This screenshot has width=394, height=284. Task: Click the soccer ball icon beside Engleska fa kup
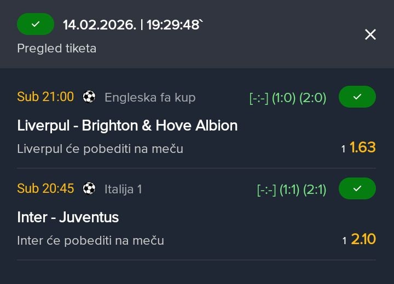point(89,97)
